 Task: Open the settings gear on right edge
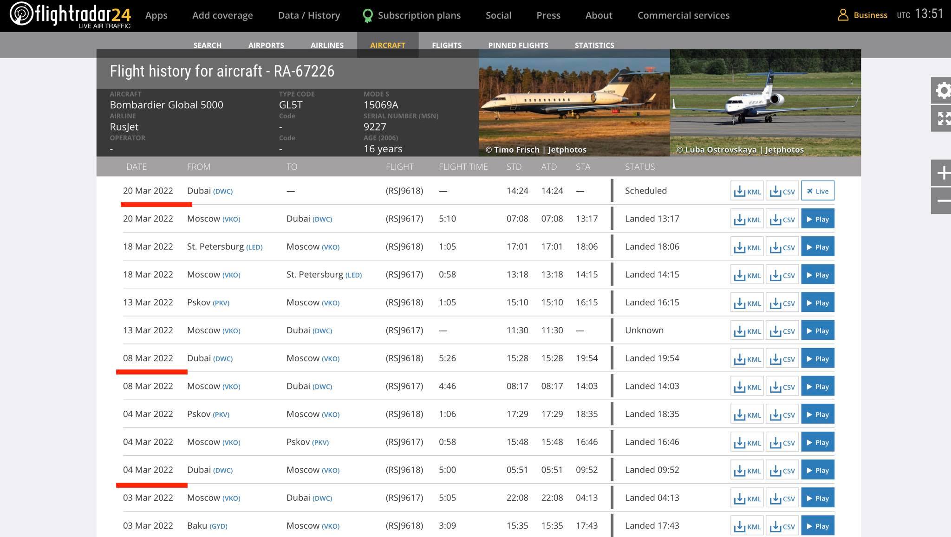point(942,90)
